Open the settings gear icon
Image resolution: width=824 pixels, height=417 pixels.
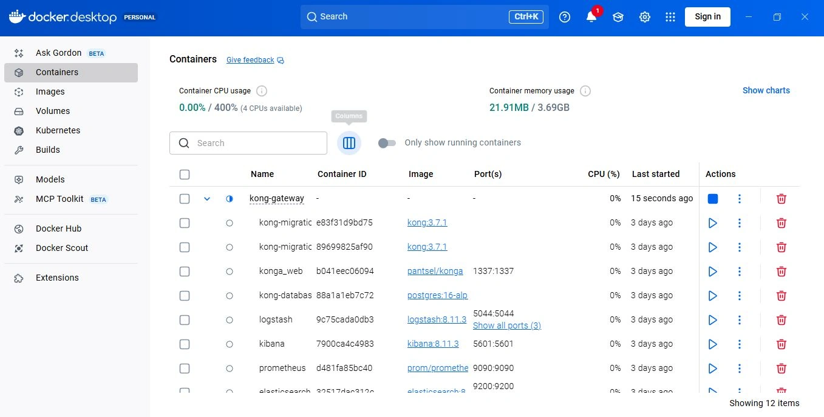(645, 17)
